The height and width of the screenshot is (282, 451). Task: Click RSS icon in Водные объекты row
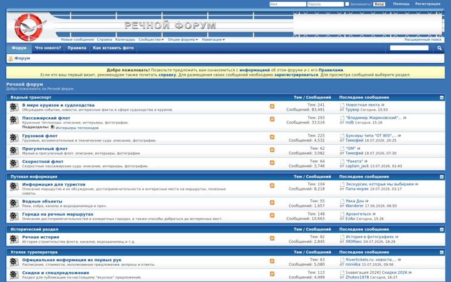click(272, 202)
